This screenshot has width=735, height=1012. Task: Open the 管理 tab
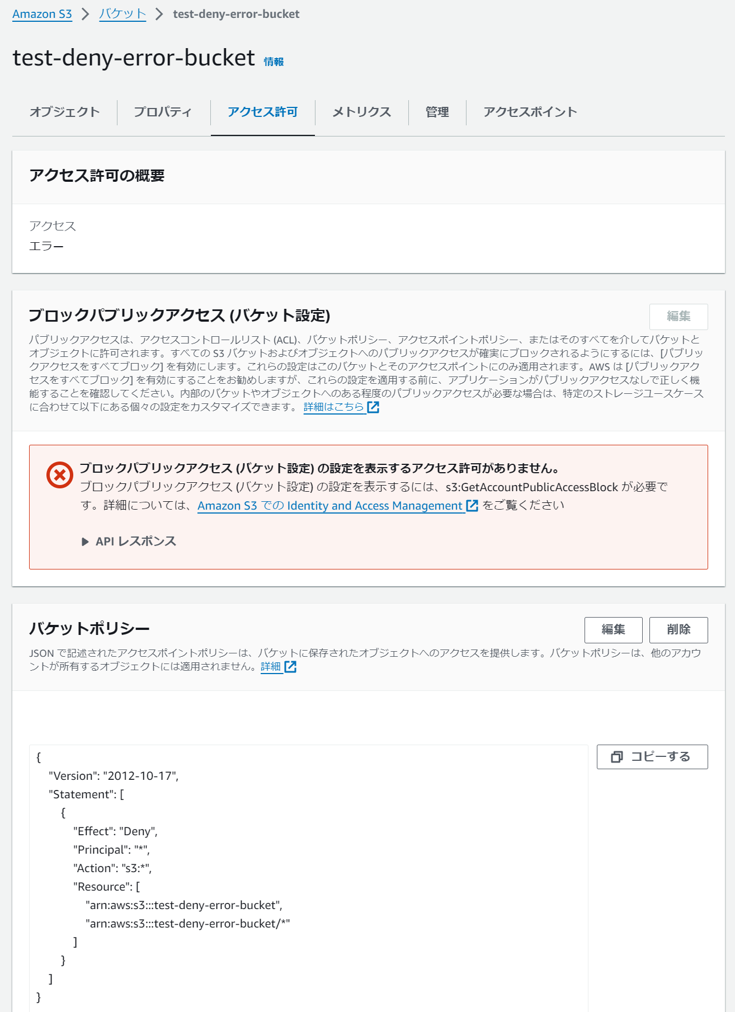(x=437, y=112)
